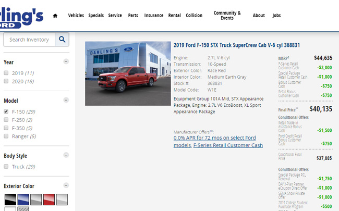339x211 pixels.
Task: Open the Parts menu
Action: click(x=133, y=16)
